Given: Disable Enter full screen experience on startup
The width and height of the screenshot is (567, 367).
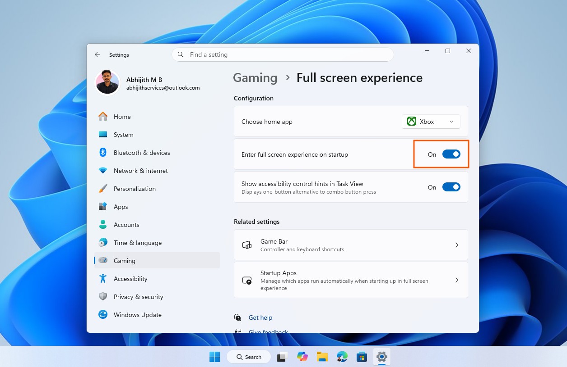Looking at the screenshot, I should [451, 154].
